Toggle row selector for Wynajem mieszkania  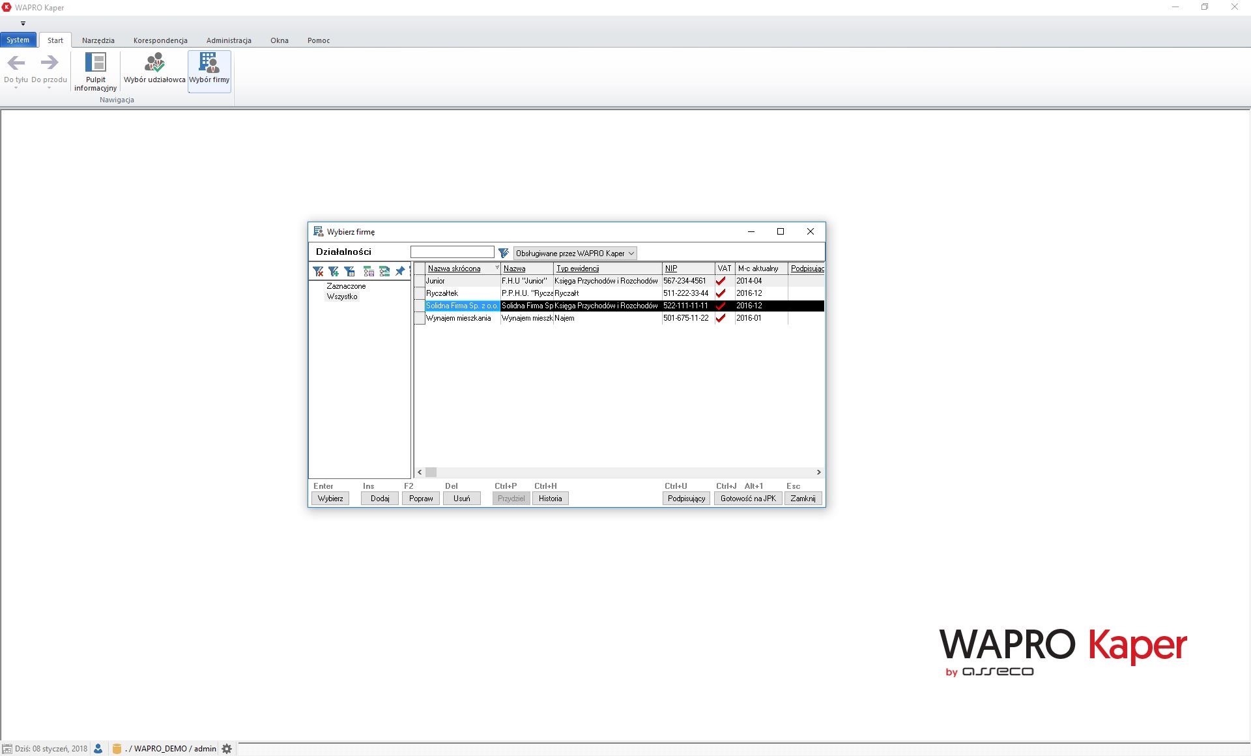point(420,318)
